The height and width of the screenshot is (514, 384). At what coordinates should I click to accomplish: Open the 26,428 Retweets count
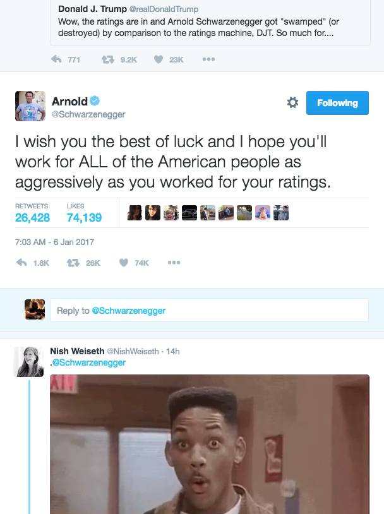[32, 217]
